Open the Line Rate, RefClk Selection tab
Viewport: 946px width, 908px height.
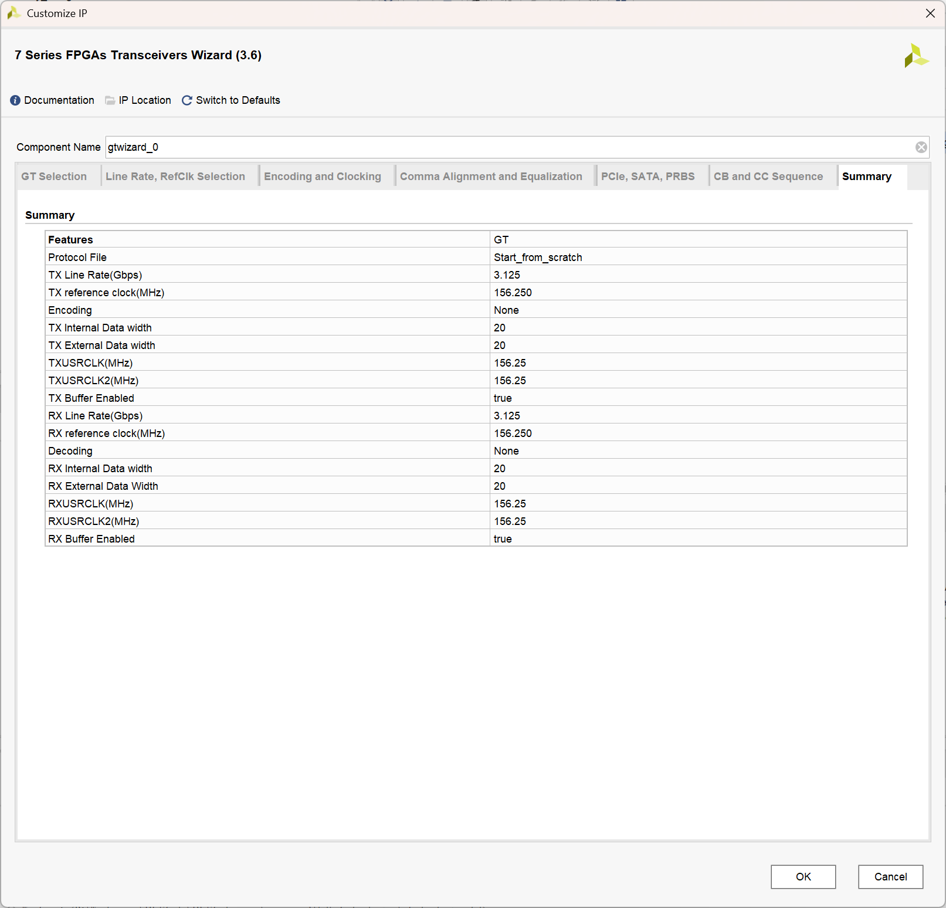[175, 177]
